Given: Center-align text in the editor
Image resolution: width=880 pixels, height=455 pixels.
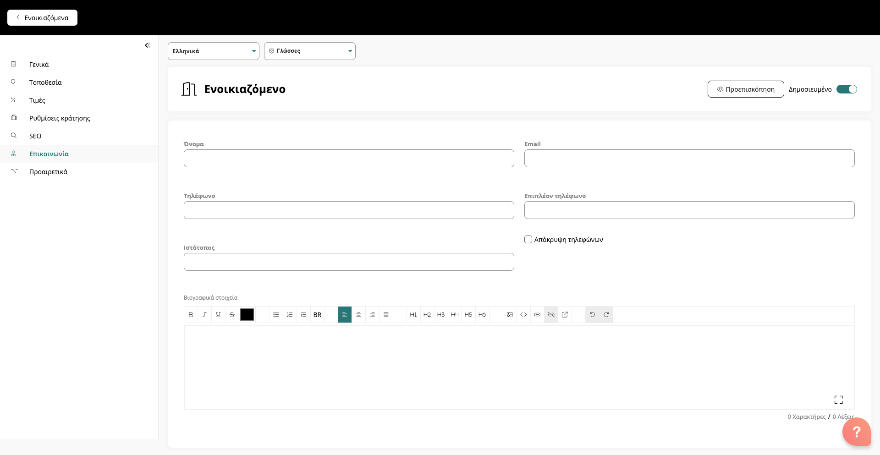Looking at the screenshot, I should click(x=358, y=315).
